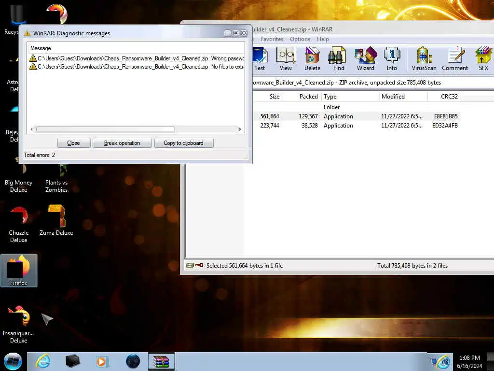Image resolution: width=494 pixels, height=371 pixels.
Task: Sort file list by Modified column
Action: coord(403,97)
